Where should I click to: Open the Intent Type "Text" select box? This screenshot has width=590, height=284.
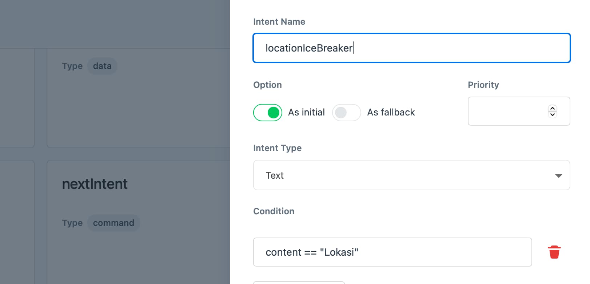(x=411, y=175)
